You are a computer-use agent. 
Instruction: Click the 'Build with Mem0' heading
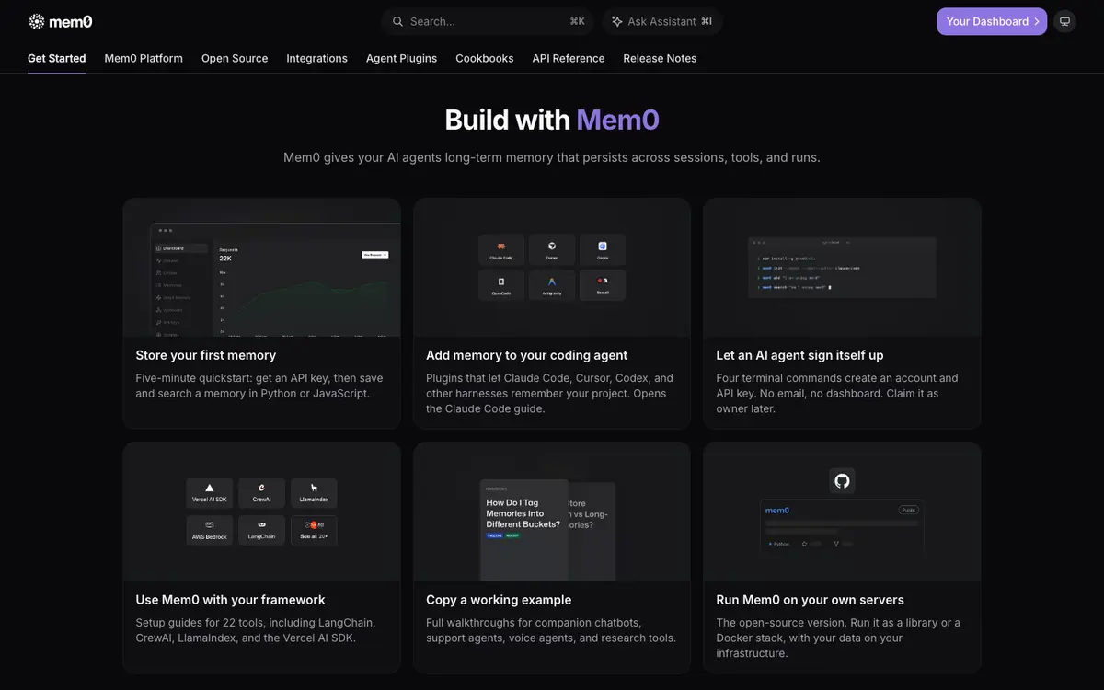(552, 120)
